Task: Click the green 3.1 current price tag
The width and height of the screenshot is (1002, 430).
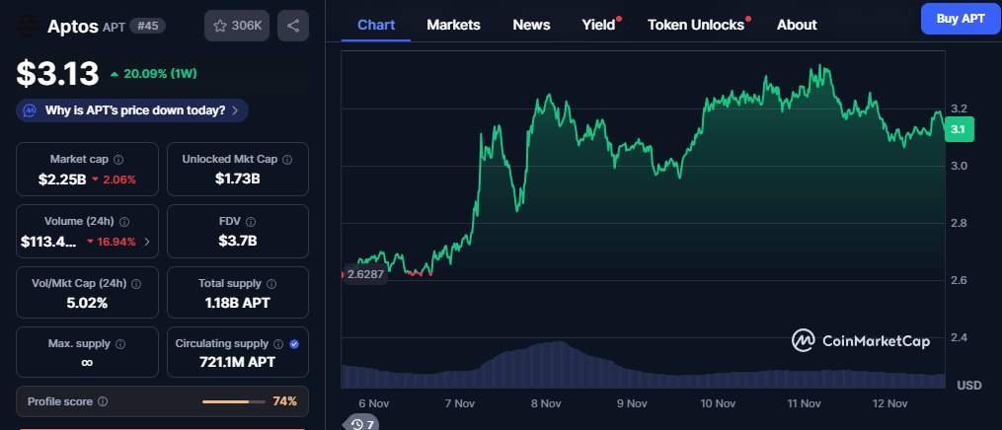Action: [958, 129]
